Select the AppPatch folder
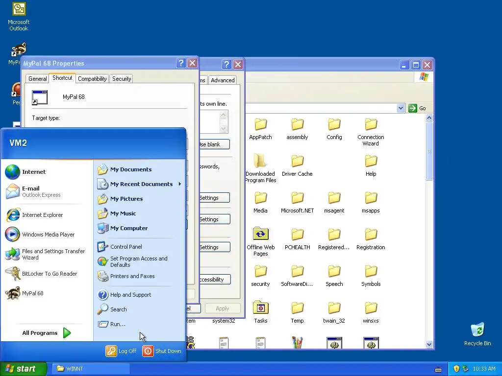The height and width of the screenshot is (376, 502). point(260,129)
